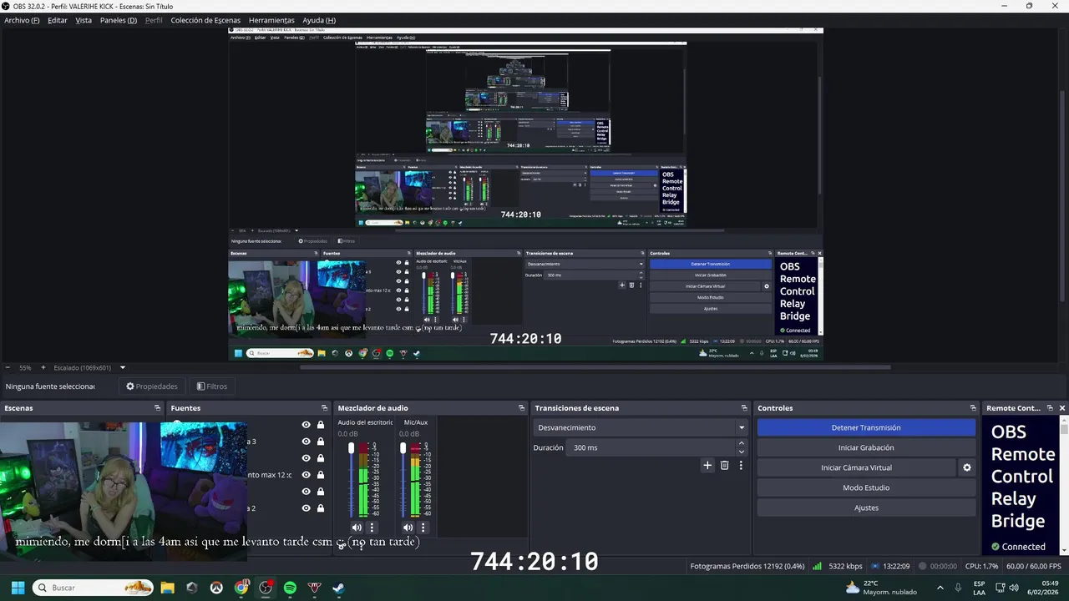Mute the Mic/Aux channel
This screenshot has height=601, width=1069.
pos(408,528)
